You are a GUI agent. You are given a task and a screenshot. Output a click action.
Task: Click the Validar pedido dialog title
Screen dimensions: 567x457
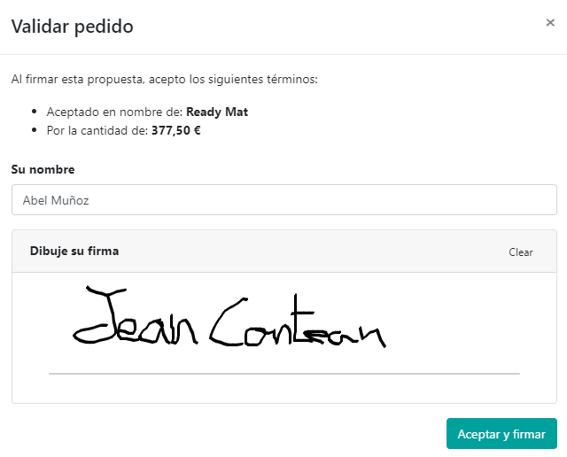[x=72, y=27]
